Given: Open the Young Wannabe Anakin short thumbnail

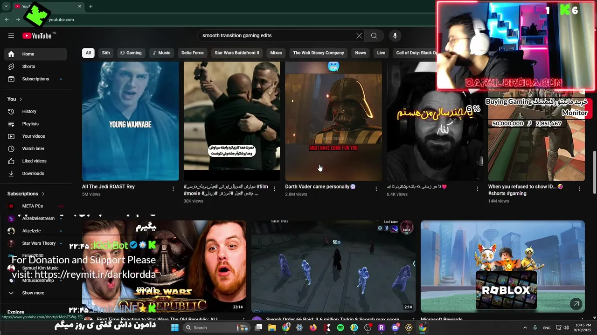Looking at the screenshot, I should [x=131, y=121].
